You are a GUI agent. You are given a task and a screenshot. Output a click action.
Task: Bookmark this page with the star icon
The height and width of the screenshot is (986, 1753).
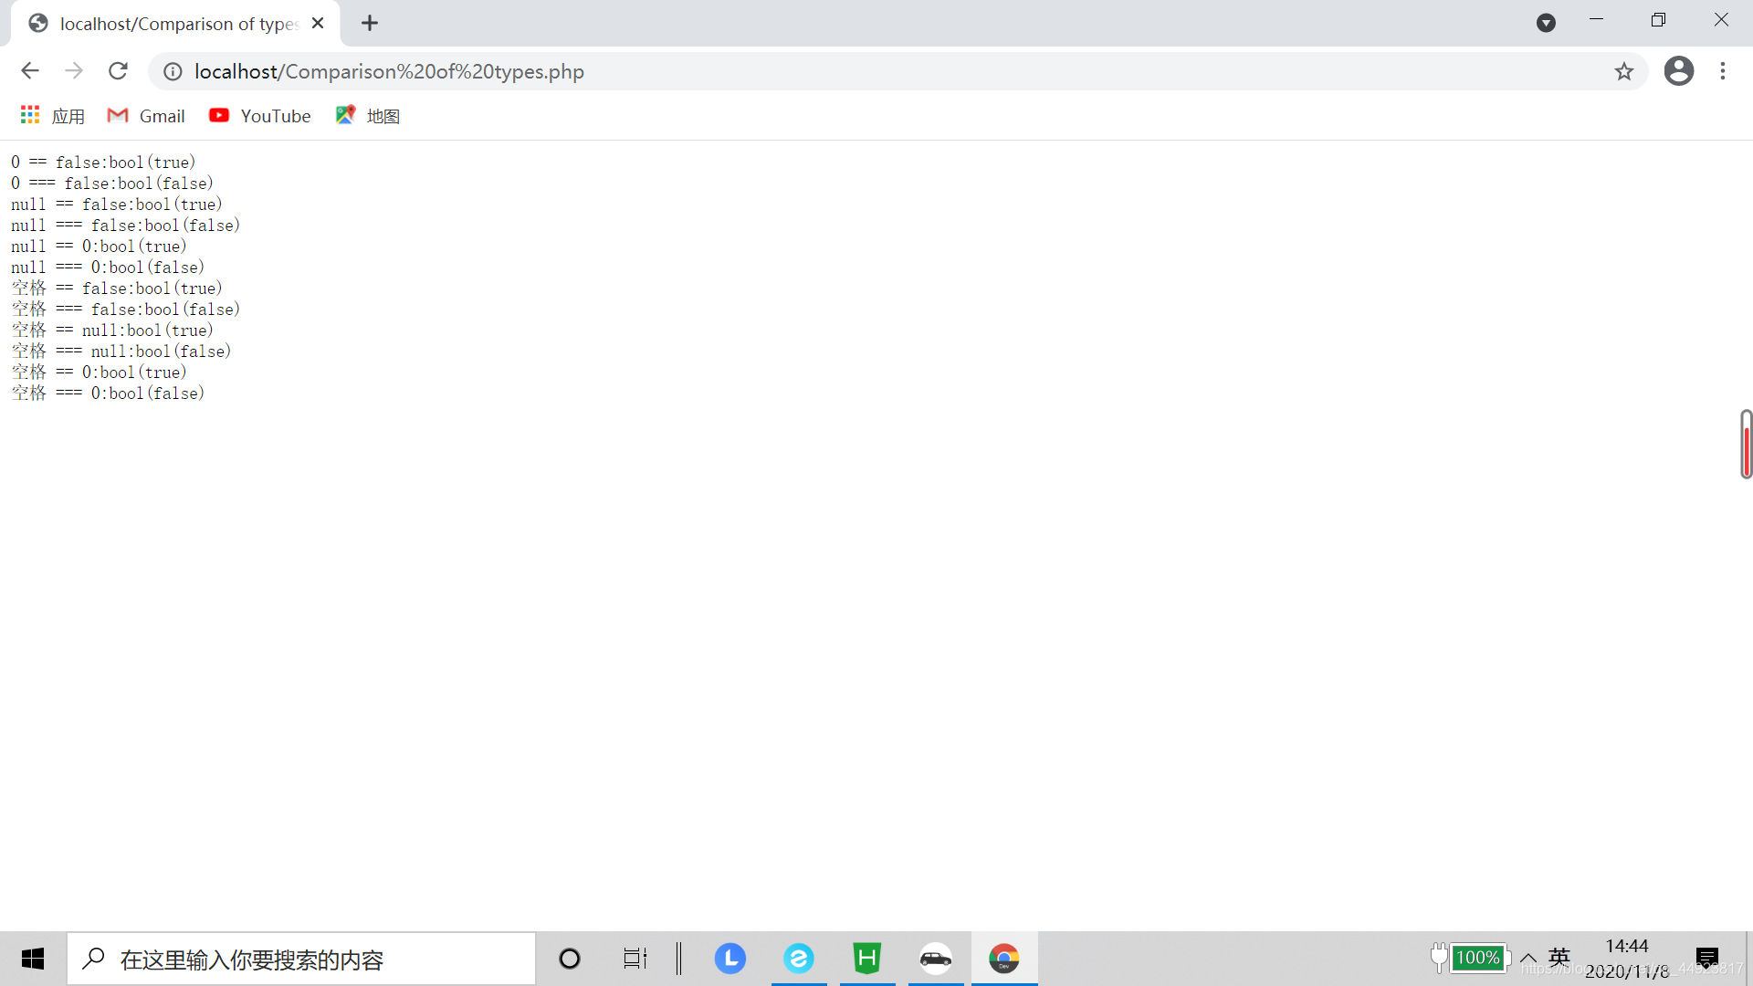1623,71
